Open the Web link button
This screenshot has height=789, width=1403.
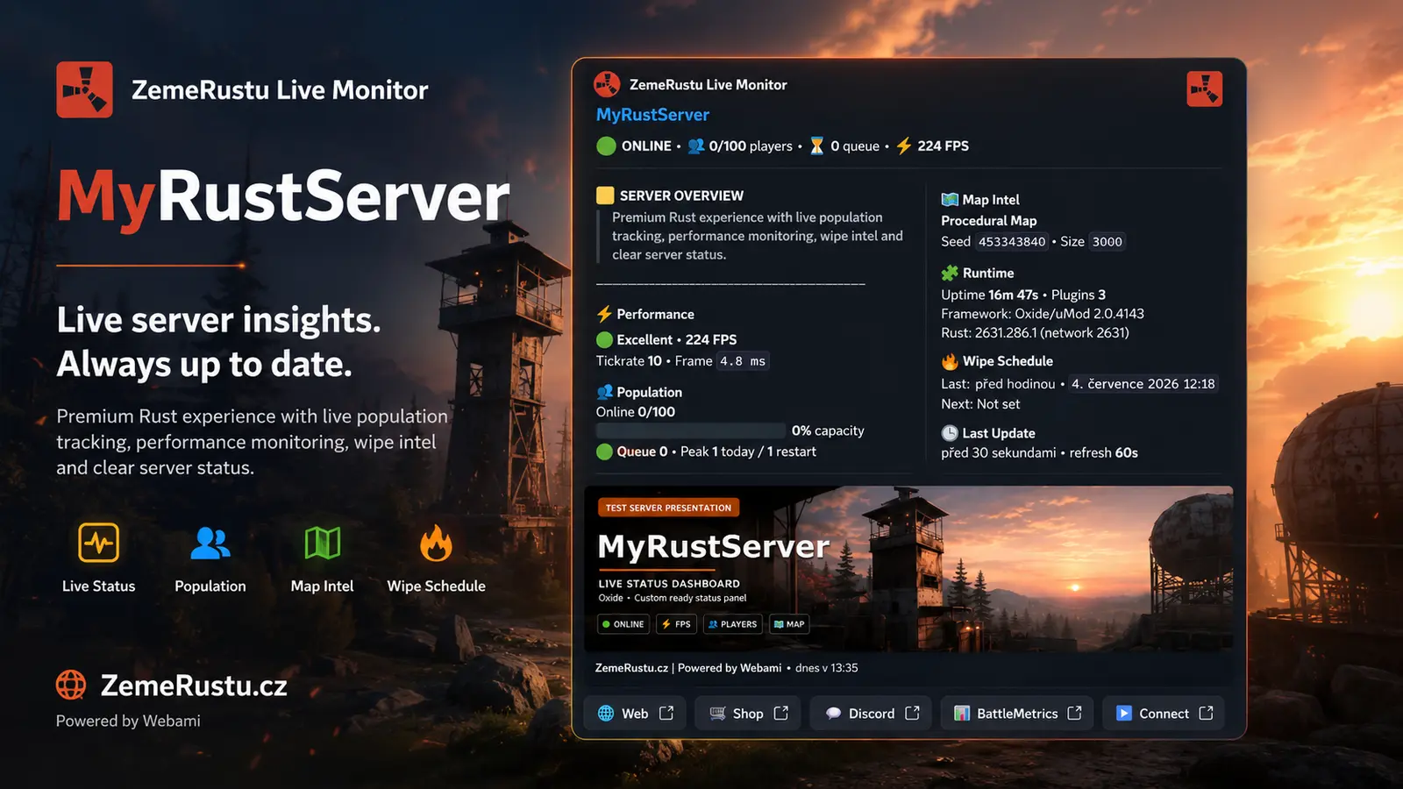click(x=636, y=714)
